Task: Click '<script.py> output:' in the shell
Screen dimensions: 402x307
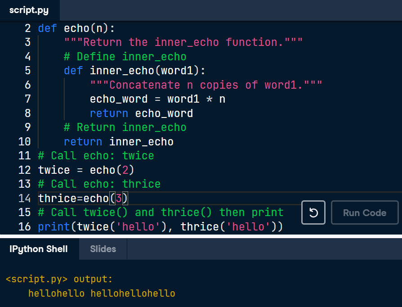Action: pos(59,279)
